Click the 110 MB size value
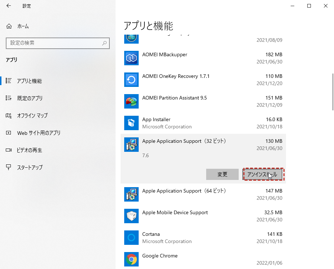Viewport: 334px width, 269px height. coord(274,76)
